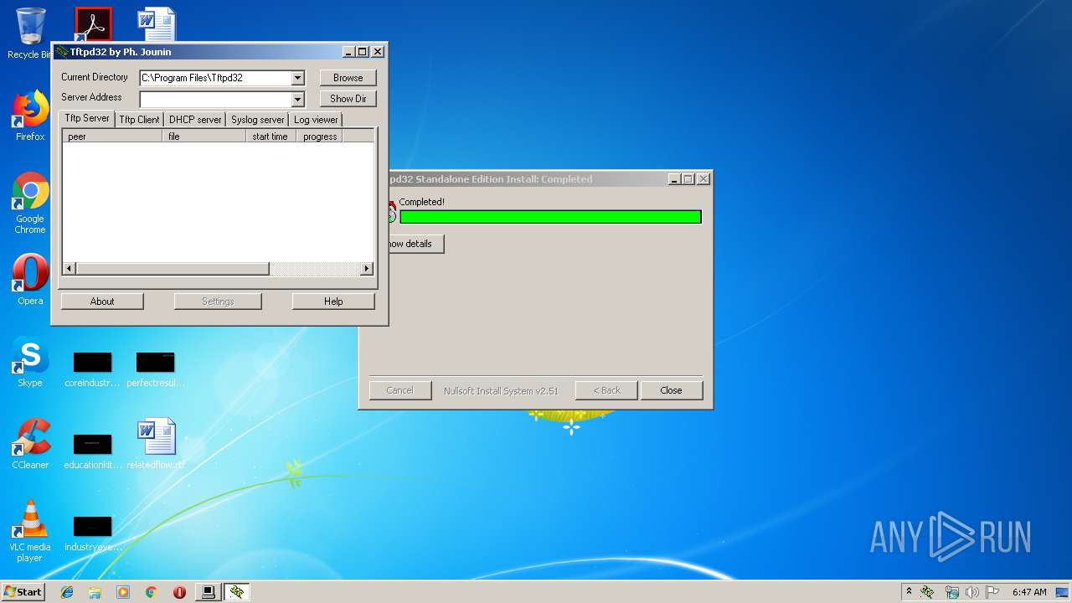Open the Start menu

(23, 592)
